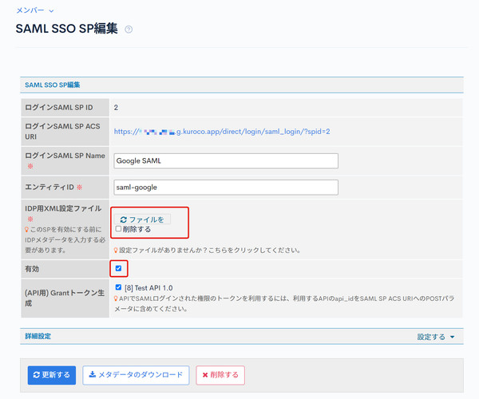Select the SAML SSO SP編集 section header

(52, 85)
